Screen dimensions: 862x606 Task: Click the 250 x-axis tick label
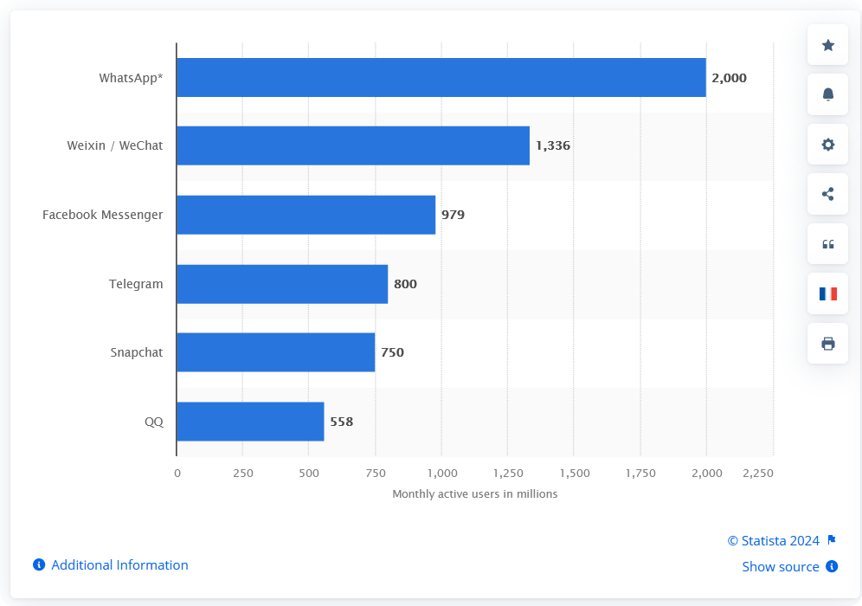pos(243,474)
